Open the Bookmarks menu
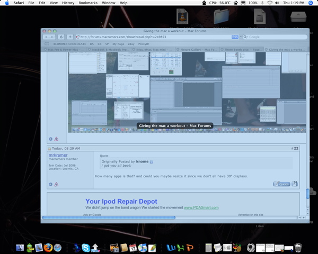This screenshot has height=254, width=318. point(88,3)
